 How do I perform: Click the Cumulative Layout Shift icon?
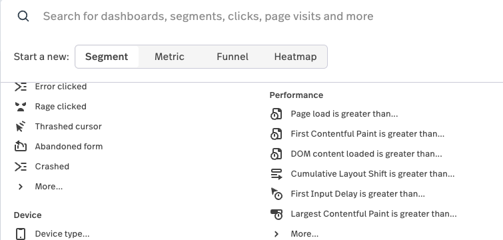pyautogui.click(x=276, y=174)
